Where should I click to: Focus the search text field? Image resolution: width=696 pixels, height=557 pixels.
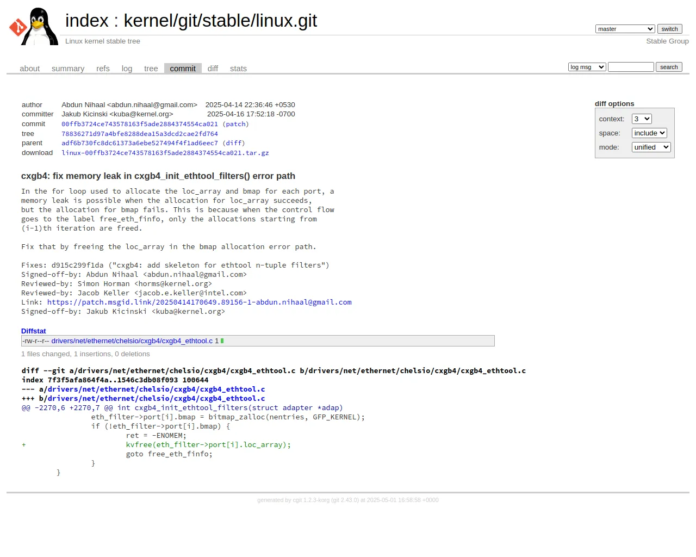pyautogui.click(x=631, y=67)
